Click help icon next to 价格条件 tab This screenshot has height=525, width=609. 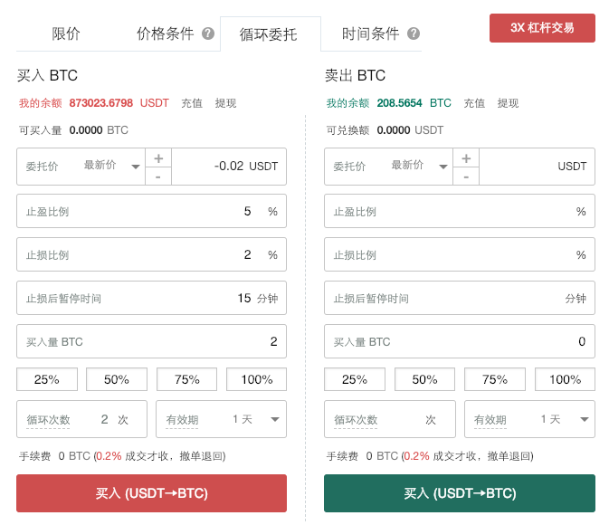208,33
